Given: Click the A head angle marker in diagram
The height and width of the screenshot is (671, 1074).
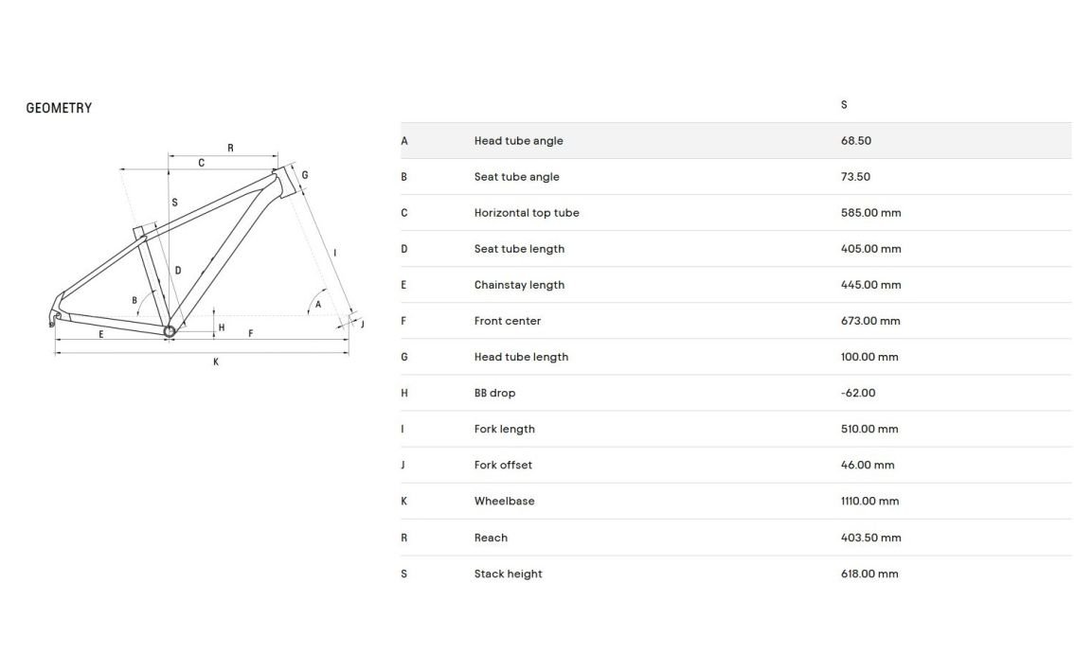Looking at the screenshot, I should pyautogui.click(x=318, y=304).
